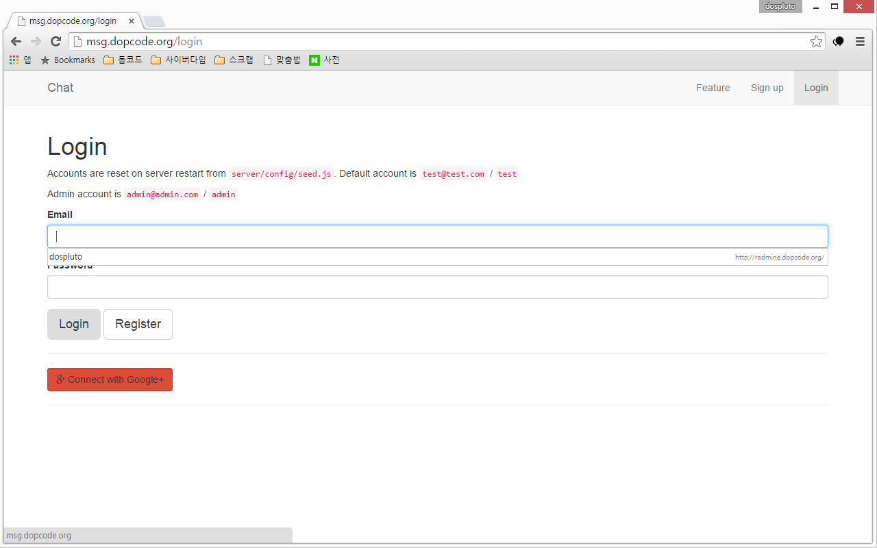Minimize the browser window
This screenshot has width=877, height=548.
pos(816,6)
